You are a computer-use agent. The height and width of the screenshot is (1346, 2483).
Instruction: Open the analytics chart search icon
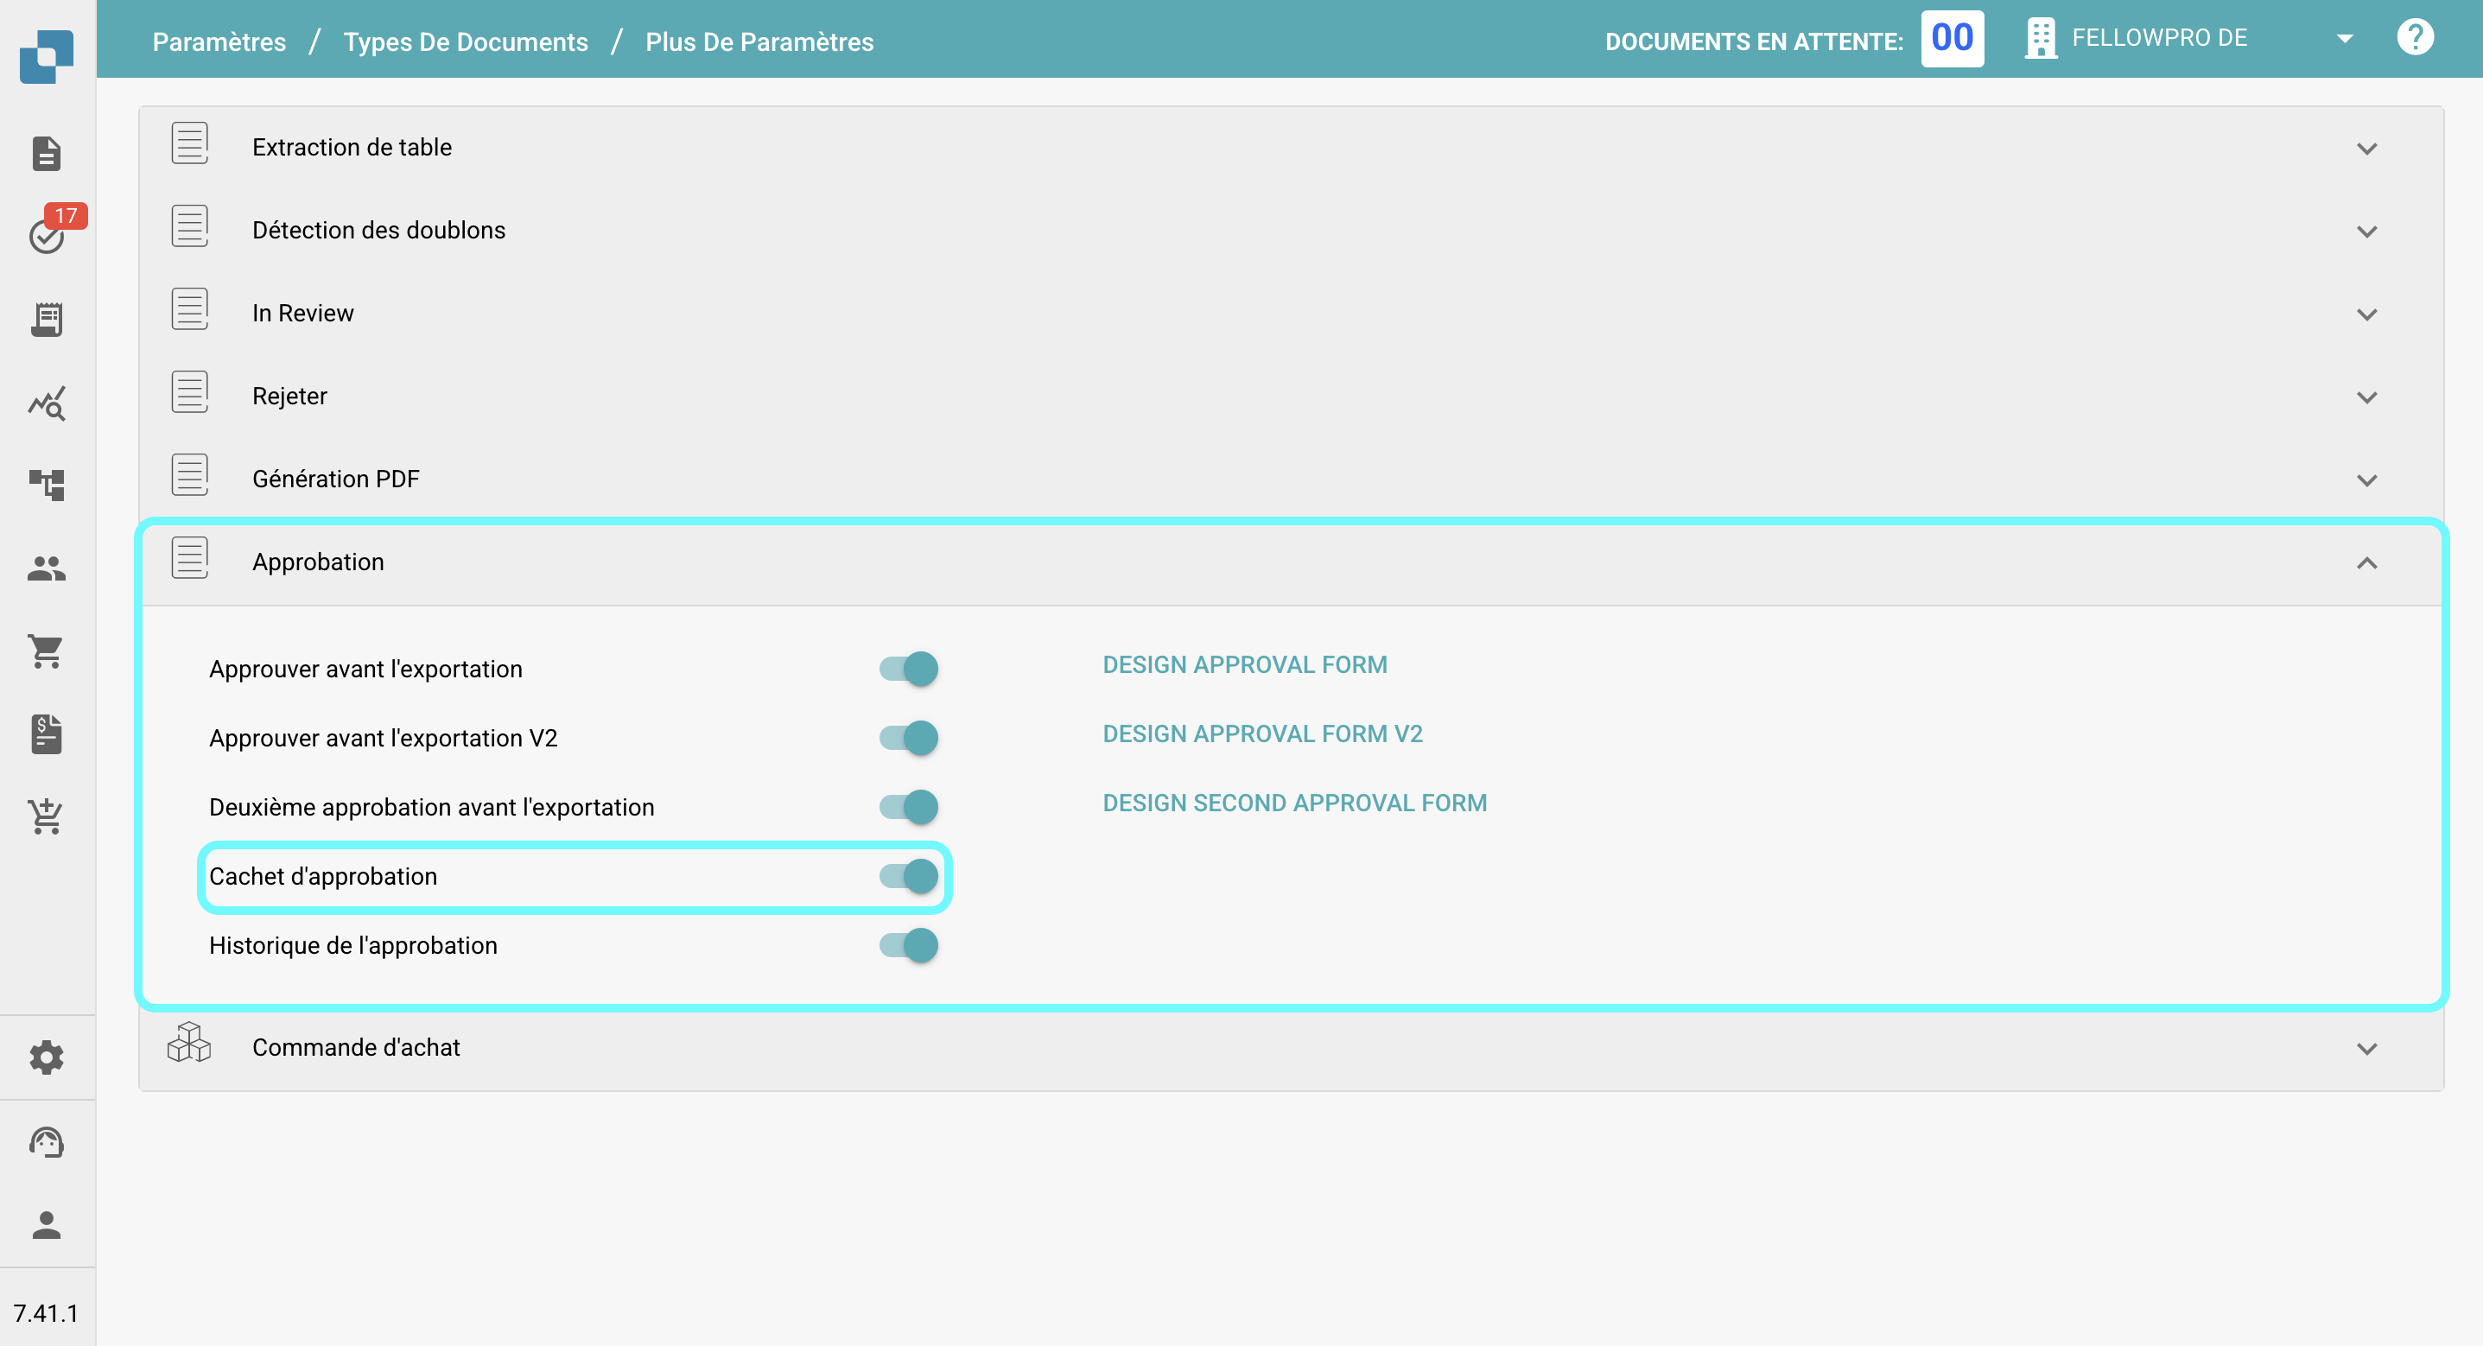coord(47,403)
